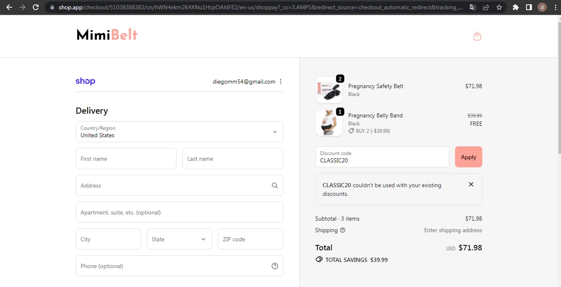561x287 pixels.
Task: Open the shopping bag cart icon
Action: pos(477,36)
